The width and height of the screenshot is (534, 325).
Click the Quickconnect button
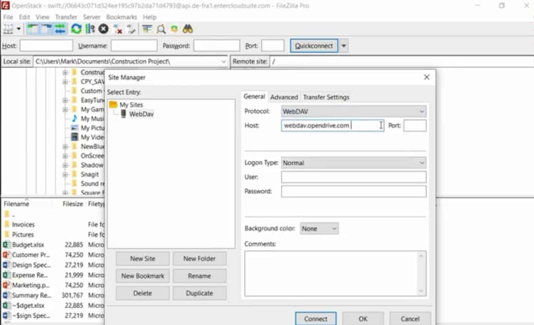tap(313, 46)
